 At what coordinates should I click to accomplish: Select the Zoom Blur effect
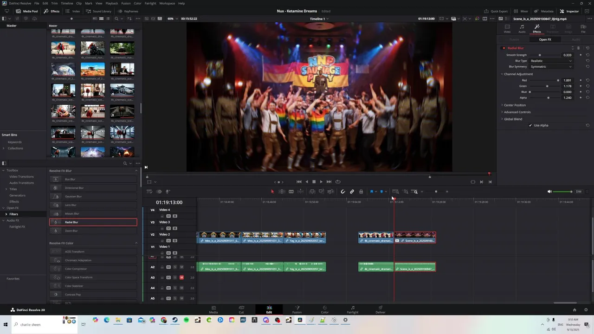pos(93,231)
